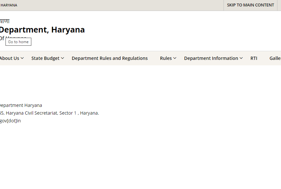Open the Gallery menu item
281x189 pixels.
(275, 58)
